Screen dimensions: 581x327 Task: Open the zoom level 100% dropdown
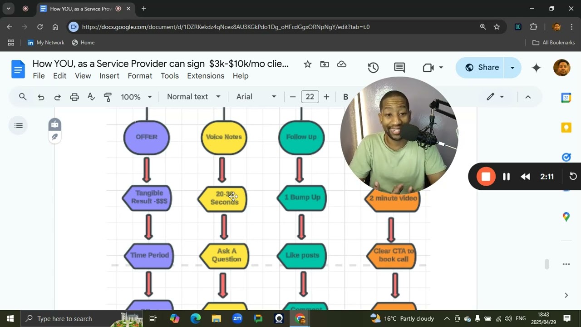pyautogui.click(x=136, y=97)
